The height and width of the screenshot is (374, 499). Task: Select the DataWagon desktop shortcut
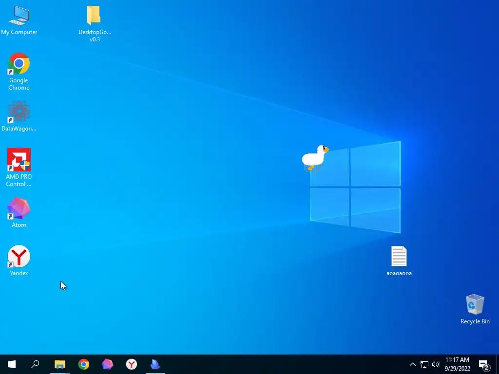(19, 116)
